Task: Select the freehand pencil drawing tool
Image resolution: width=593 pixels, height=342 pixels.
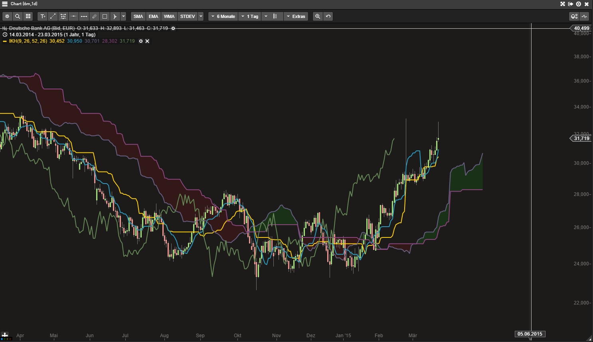Action: pyautogui.click(x=95, y=16)
